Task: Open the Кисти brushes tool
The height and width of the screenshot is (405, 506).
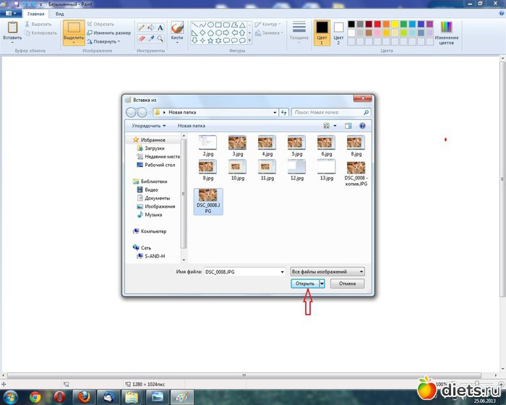Action: [x=177, y=33]
